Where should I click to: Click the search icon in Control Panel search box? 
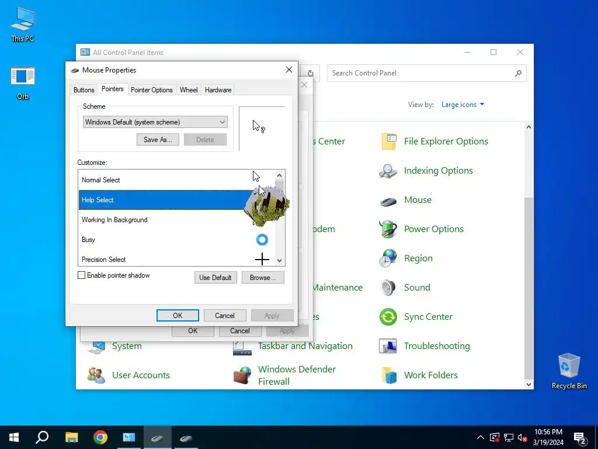(x=518, y=73)
